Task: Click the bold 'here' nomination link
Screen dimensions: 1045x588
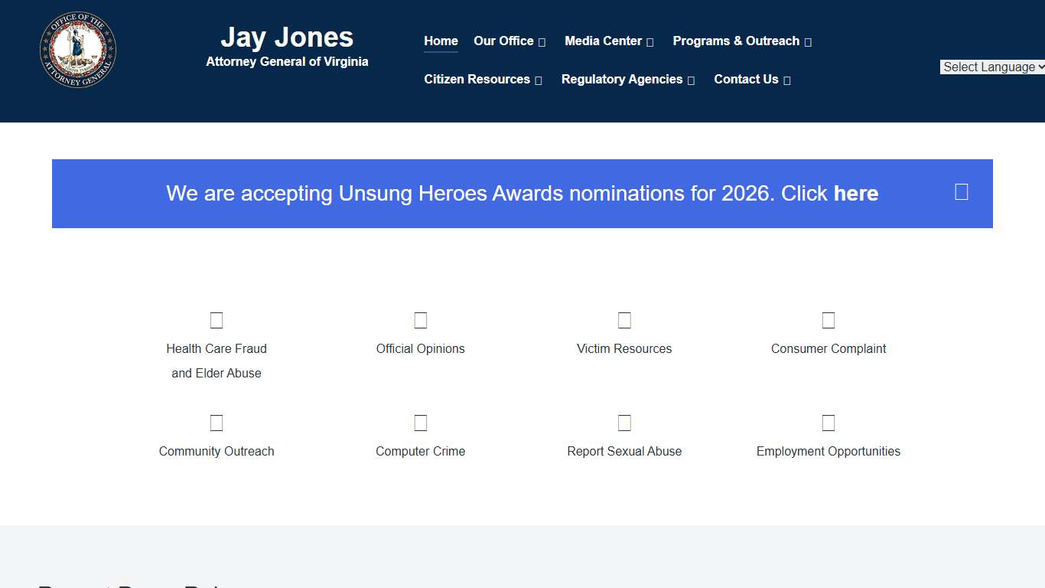Action: tap(856, 194)
